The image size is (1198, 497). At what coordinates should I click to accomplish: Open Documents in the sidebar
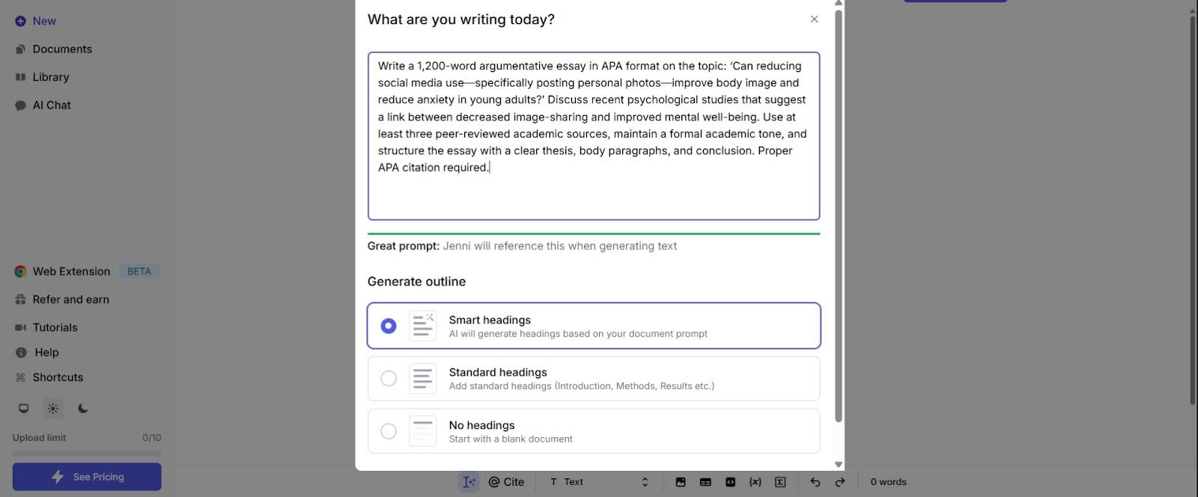tap(62, 49)
